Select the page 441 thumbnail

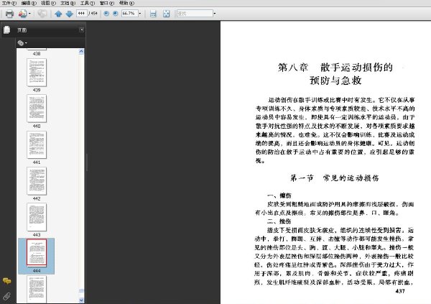(37, 144)
